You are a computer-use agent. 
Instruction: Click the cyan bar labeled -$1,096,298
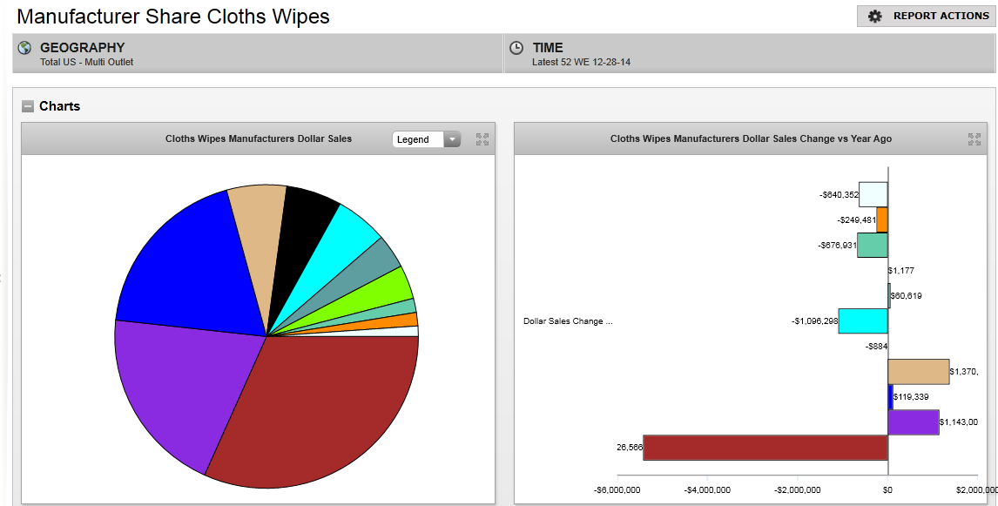[862, 321]
